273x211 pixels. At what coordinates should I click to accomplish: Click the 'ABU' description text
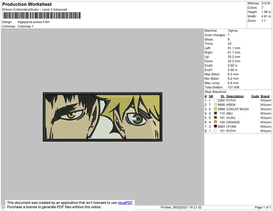(x=229, y=113)
